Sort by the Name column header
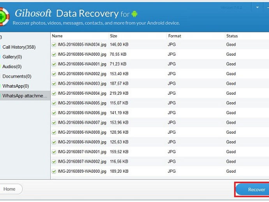Screen dimensions: 269x202 (57, 36)
